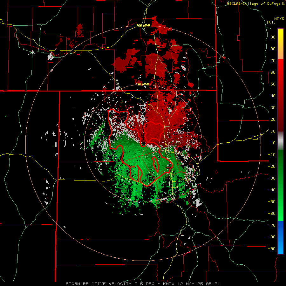Click the -50 value on the velocity scale
The image size is (286, 286).
272,202
